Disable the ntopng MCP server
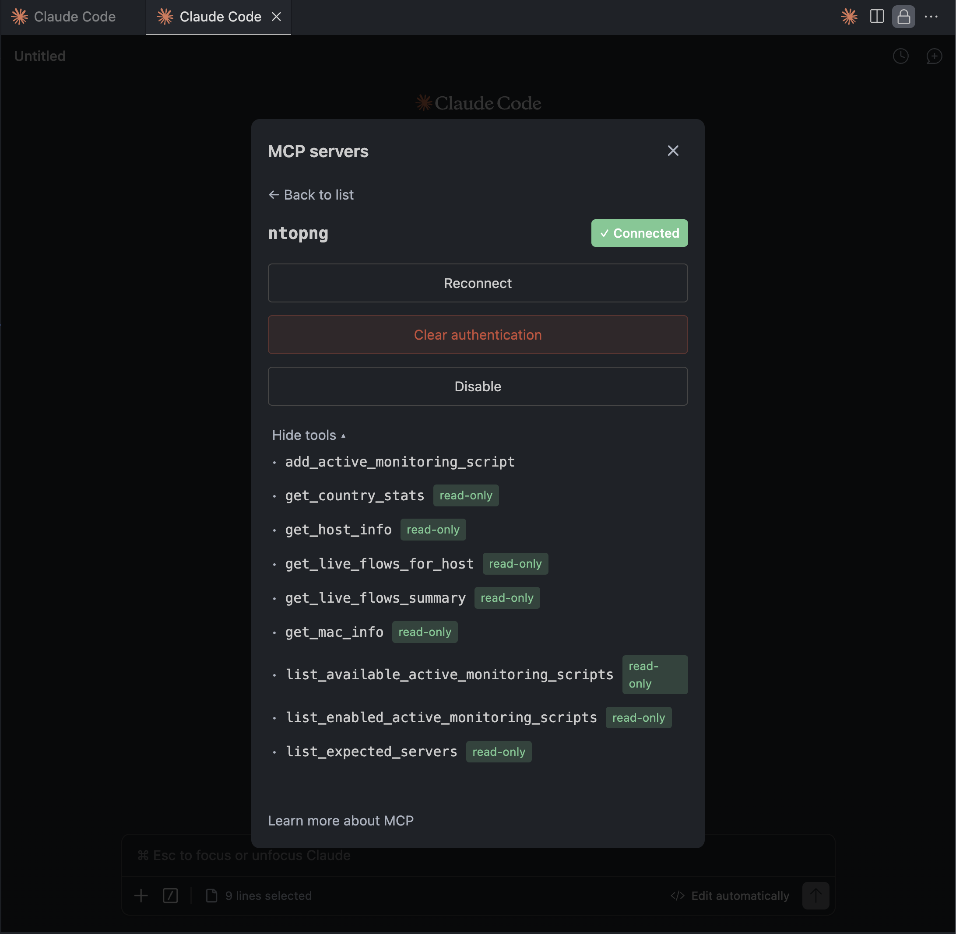This screenshot has width=956, height=934. [x=477, y=386]
